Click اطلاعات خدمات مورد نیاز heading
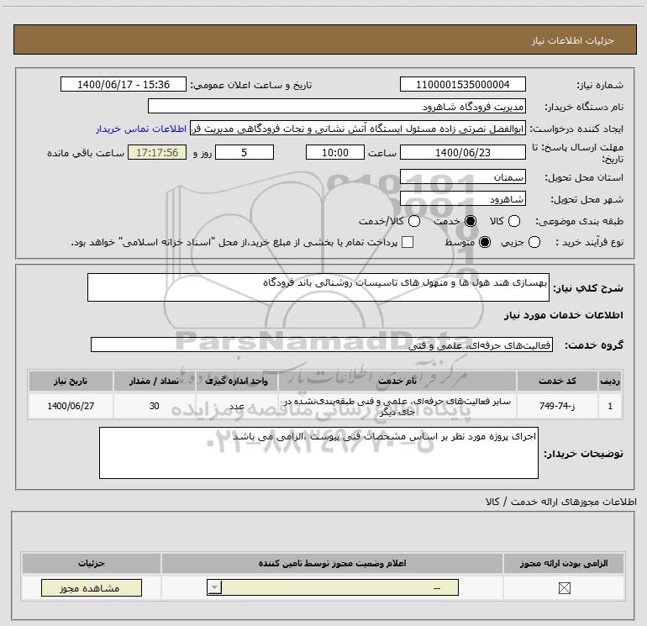 pos(563,315)
